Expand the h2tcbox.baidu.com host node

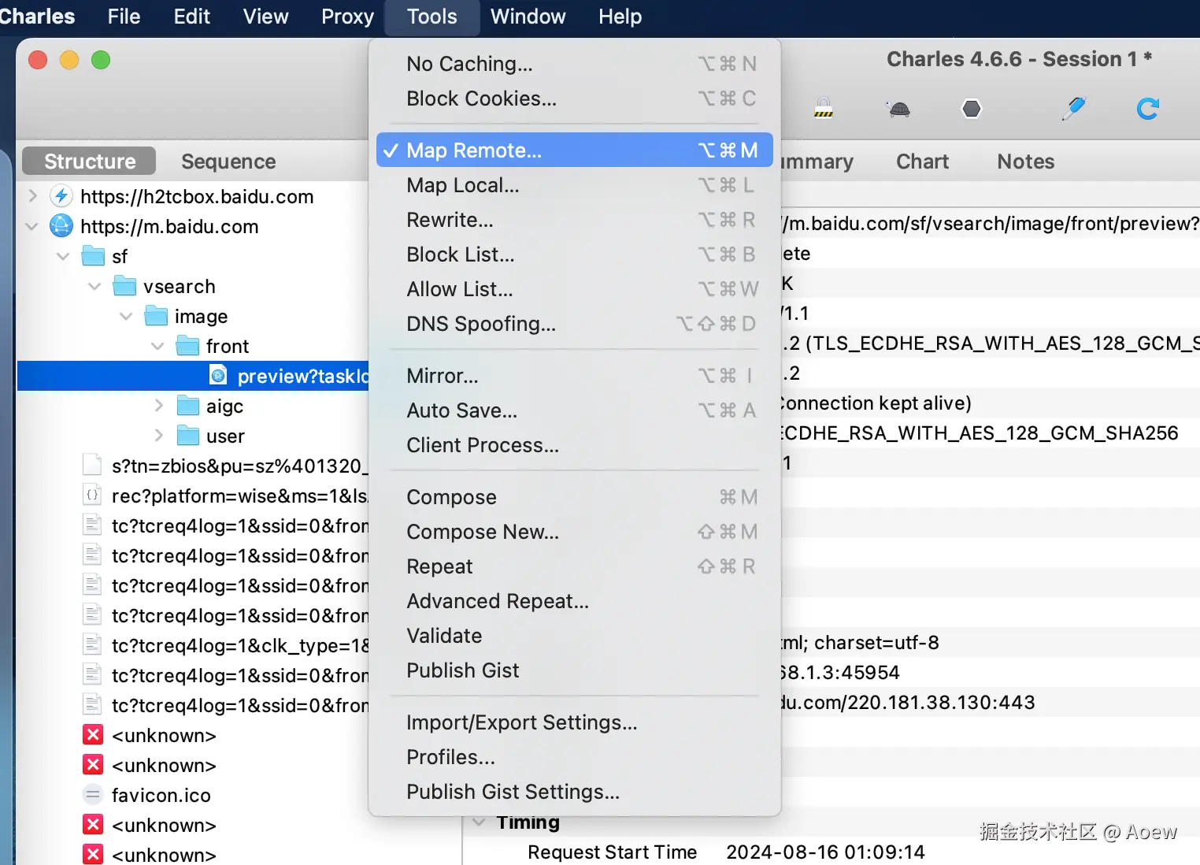point(32,195)
